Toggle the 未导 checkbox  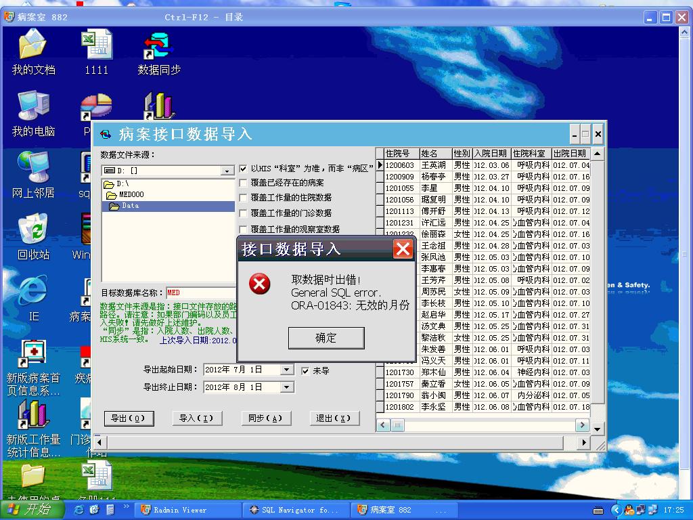tap(305, 371)
